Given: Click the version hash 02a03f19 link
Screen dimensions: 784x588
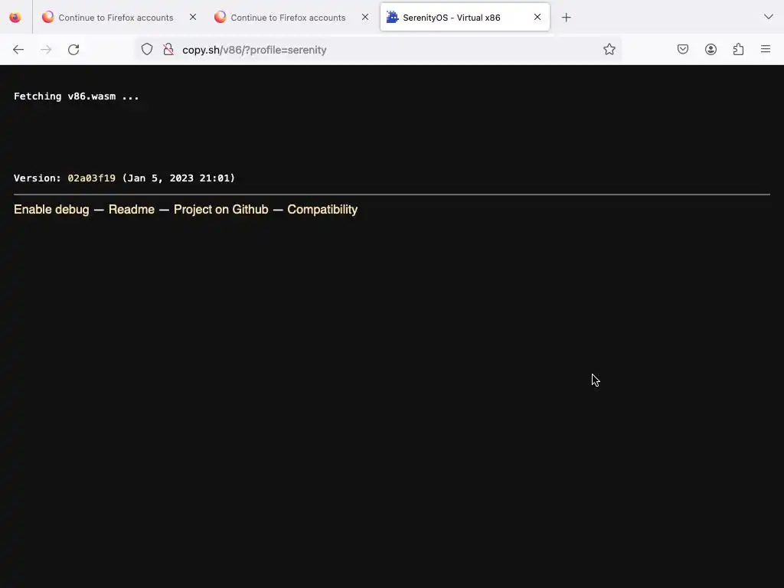Looking at the screenshot, I should coord(92,178).
